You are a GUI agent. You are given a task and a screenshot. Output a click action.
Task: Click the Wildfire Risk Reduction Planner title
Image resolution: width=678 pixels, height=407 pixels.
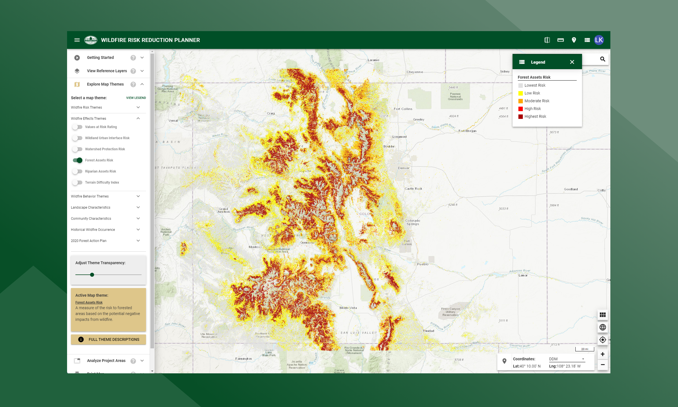150,40
